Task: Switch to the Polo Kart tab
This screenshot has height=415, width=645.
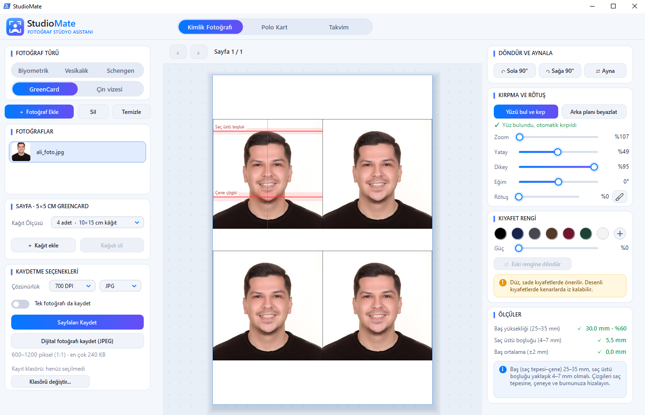Action: coord(274,27)
